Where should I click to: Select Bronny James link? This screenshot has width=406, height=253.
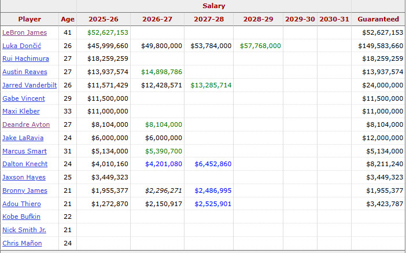(x=25, y=190)
